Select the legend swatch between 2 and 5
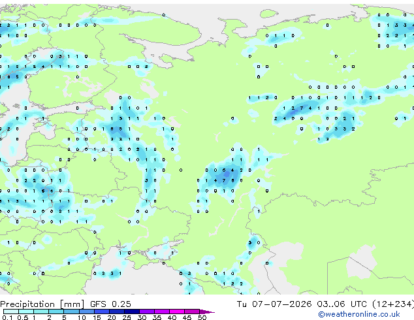 (x=56, y=312)
